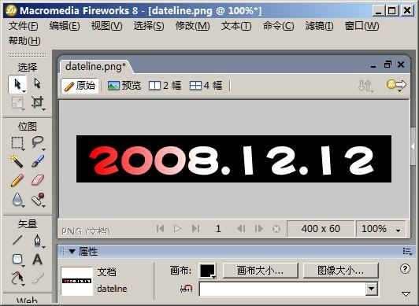419x306 pixels.
Task: Select the Pointer tool
Action: (x=17, y=84)
